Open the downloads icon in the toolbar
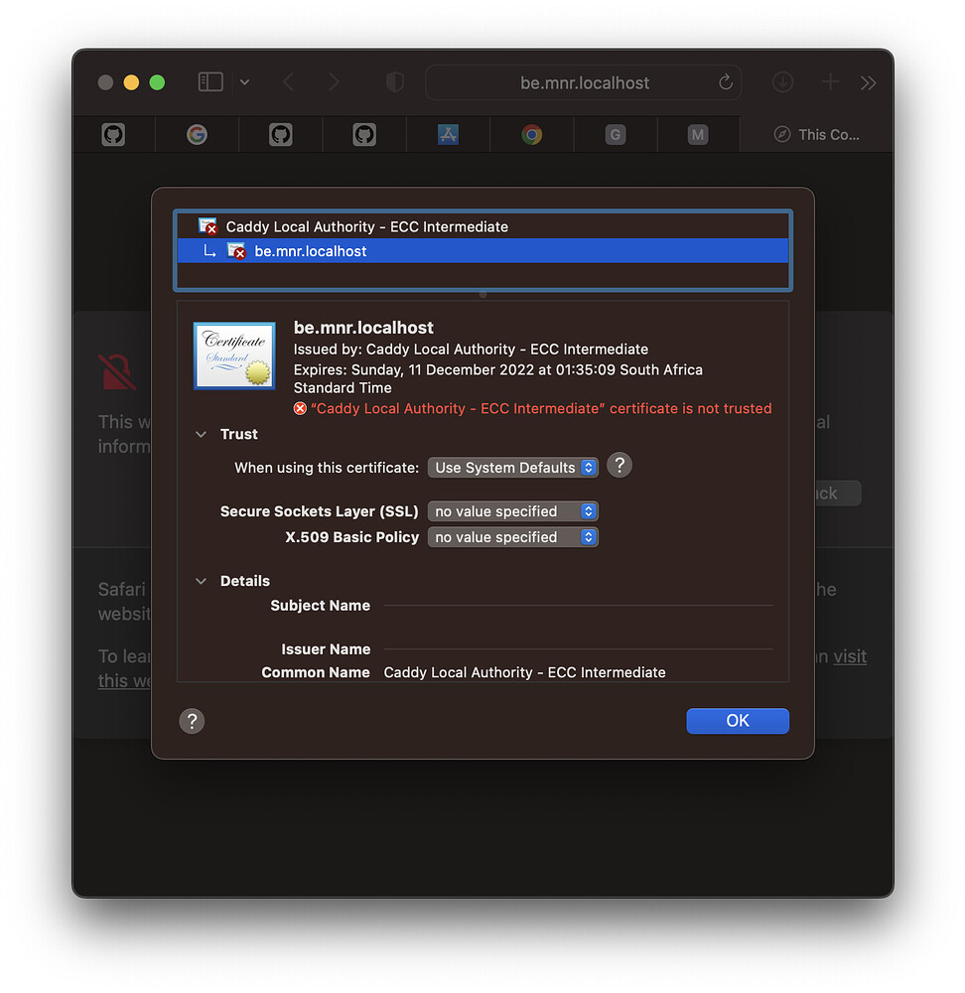This screenshot has height=993, width=965. click(x=782, y=82)
